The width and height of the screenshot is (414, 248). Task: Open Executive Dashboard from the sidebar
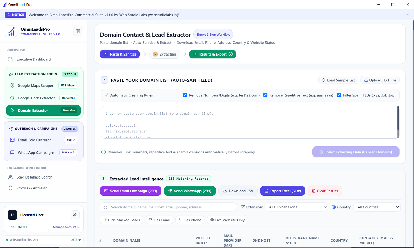[x=34, y=59]
